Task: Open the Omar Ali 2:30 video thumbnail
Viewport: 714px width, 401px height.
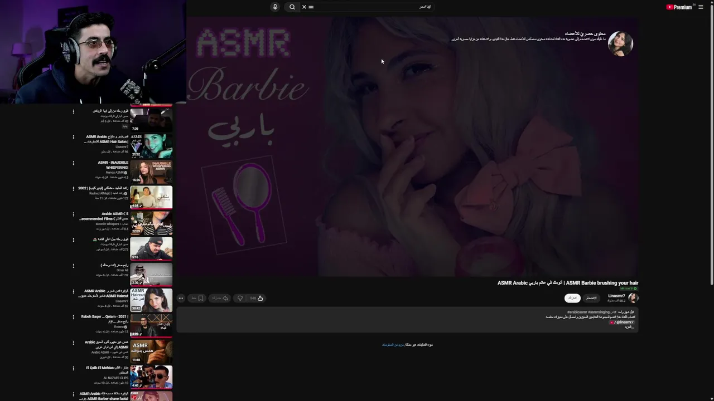Action: pyautogui.click(x=151, y=274)
